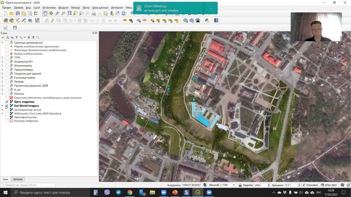Screen dimensions: 351x197
Task: Open the Windows Start menu
Action: (5, 192)
